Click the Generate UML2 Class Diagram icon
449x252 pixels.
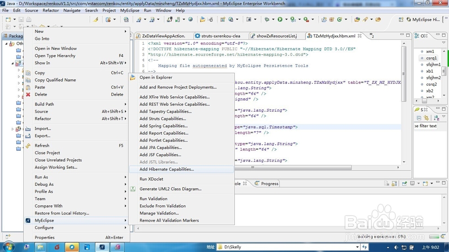click(x=133, y=189)
